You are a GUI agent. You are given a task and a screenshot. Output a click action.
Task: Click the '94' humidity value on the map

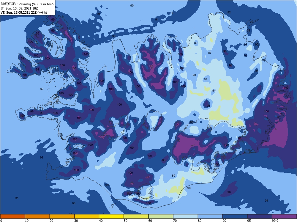click(266, 200)
